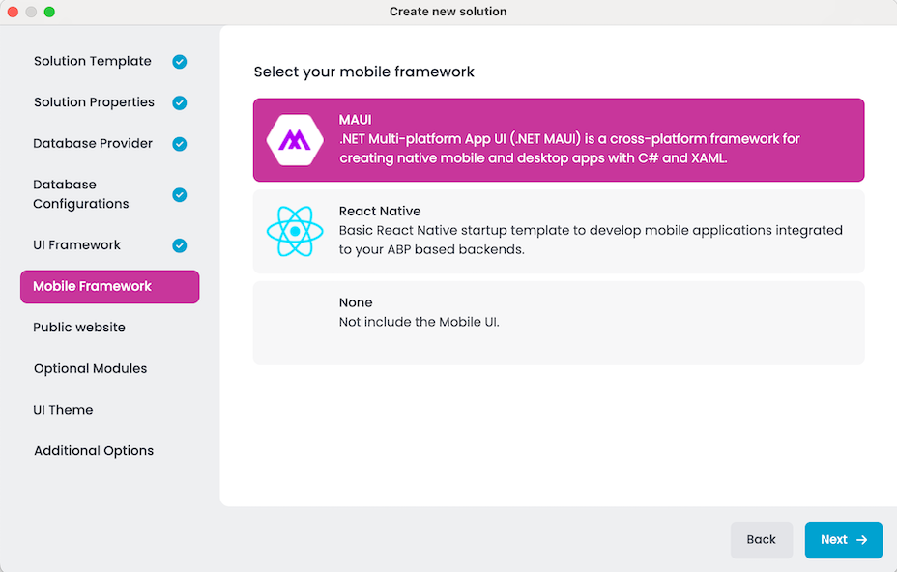Viewport: 897px width, 572px height.
Task: Click the checkmark next to UI Framework
Action: tap(180, 245)
